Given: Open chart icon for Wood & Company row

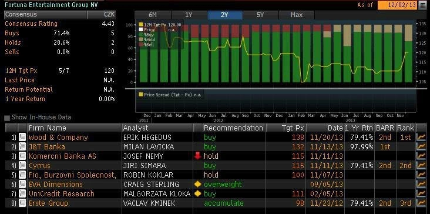Looking at the screenshot, I should [x=421, y=137].
